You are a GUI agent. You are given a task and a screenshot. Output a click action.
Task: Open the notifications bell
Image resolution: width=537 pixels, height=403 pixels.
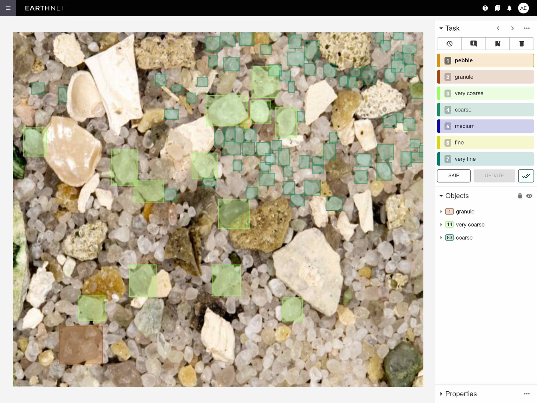point(509,8)
